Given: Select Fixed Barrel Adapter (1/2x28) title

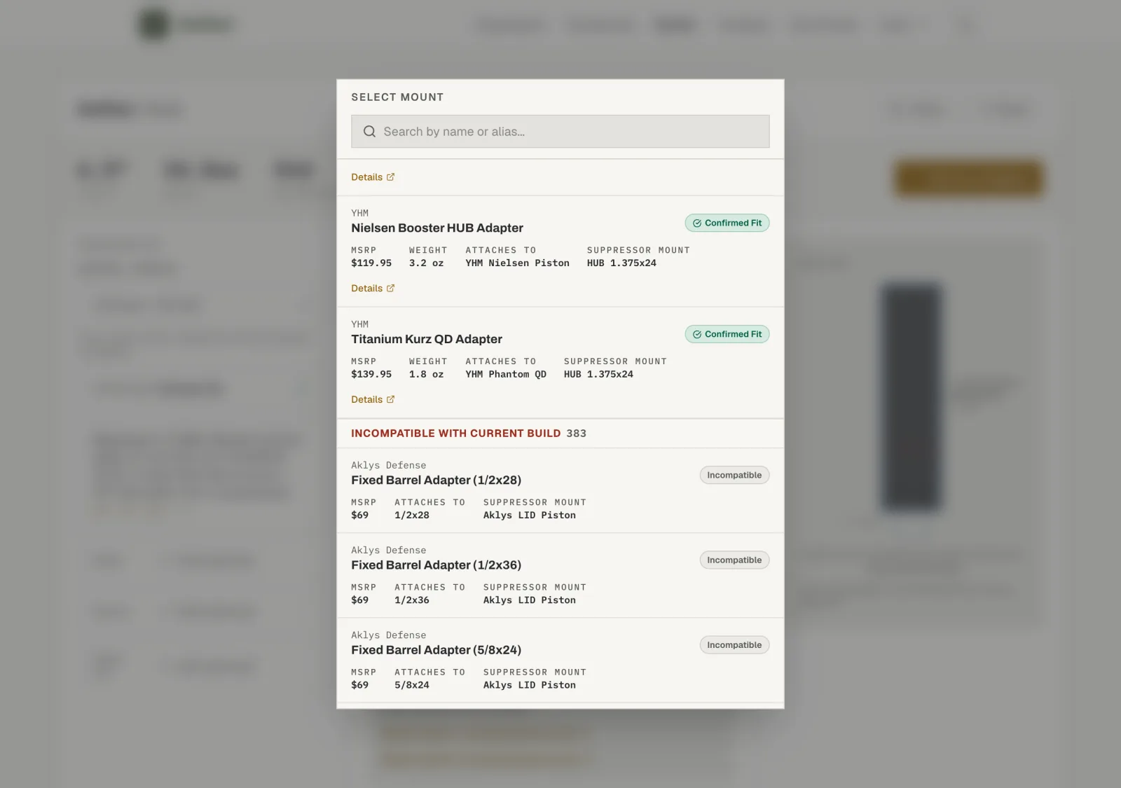Looking at the screenshot, I should point(436,481).
